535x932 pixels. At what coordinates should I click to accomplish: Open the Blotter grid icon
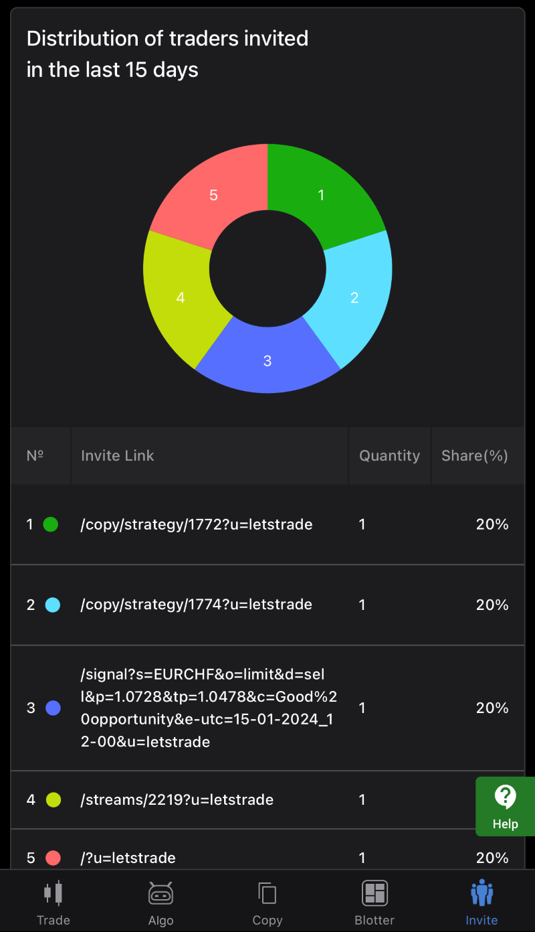click(x=374, y=893)
